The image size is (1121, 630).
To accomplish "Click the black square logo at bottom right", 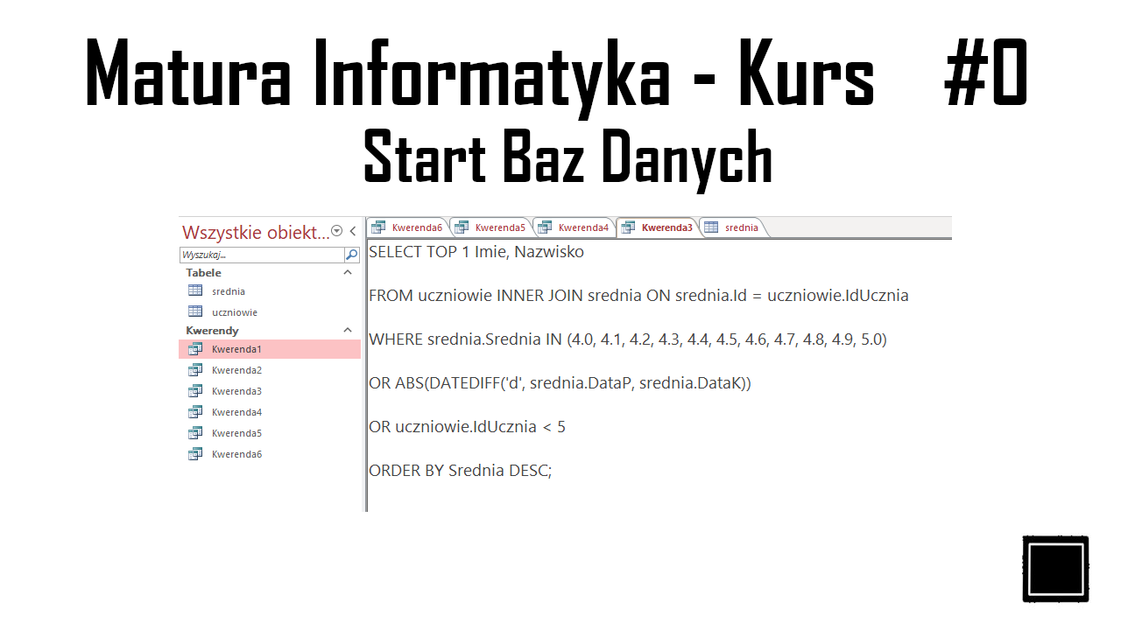I will [x=1055, y=567].
